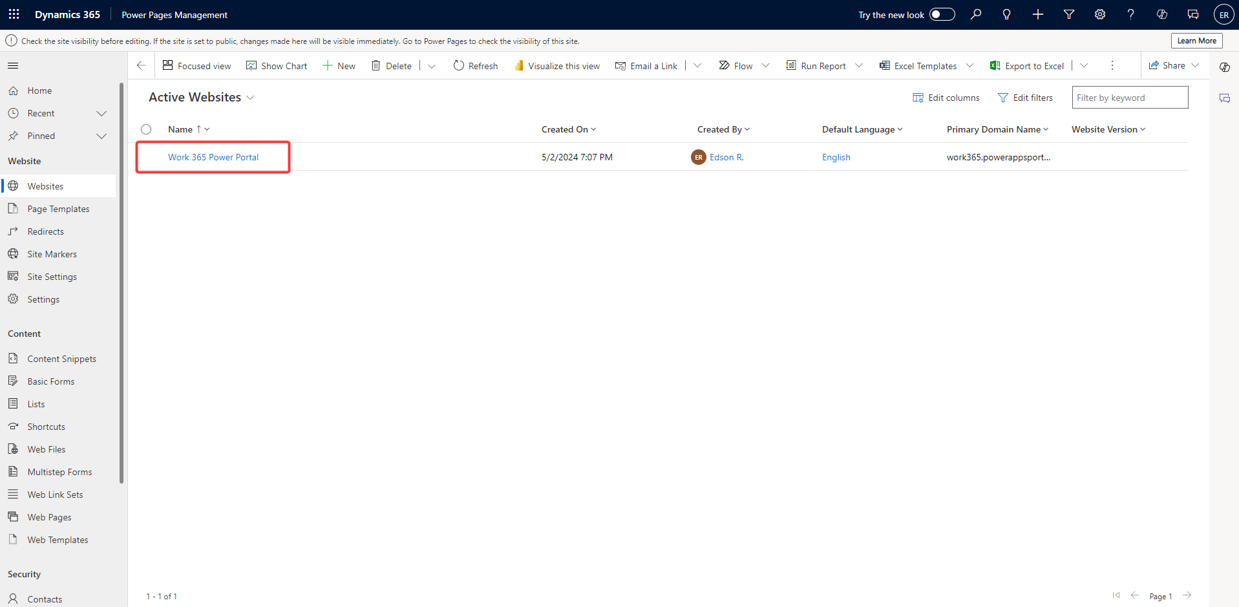
Task: Open the ER account avatar
Action: coord(1223,15)
